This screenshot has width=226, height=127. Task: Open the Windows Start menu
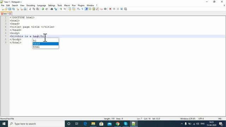[x=4, y=124]
